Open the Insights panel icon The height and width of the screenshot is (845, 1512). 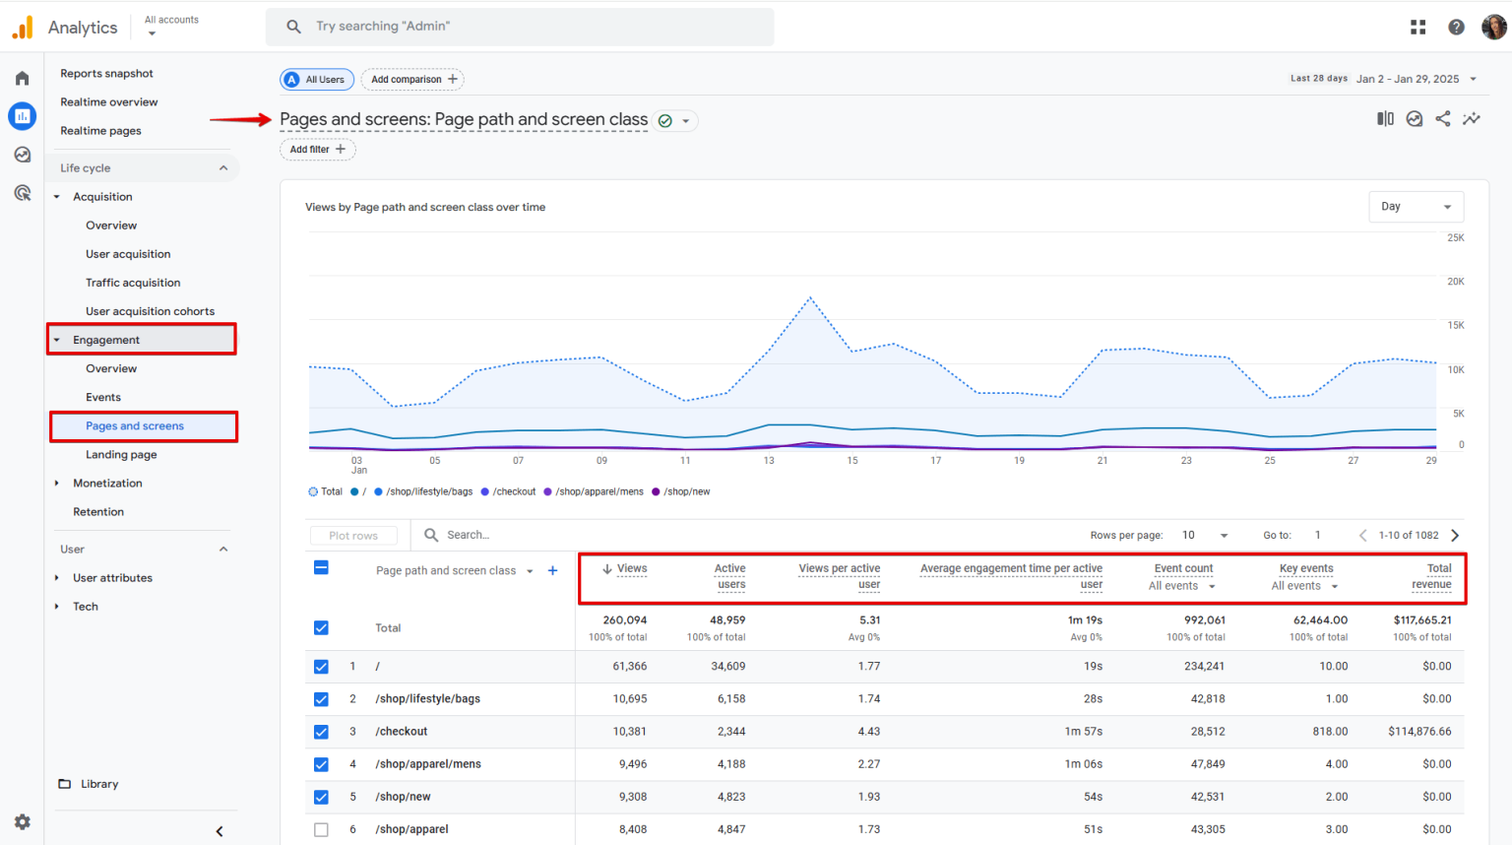click(1472, 118)
